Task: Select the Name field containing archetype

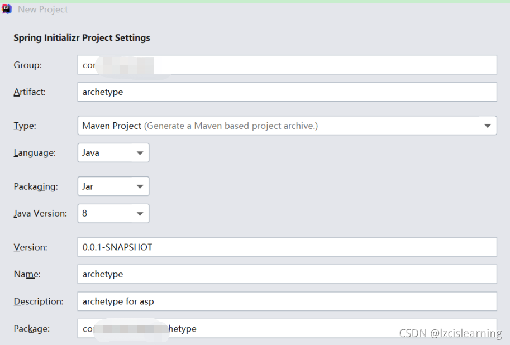Action: coord(287,274)
